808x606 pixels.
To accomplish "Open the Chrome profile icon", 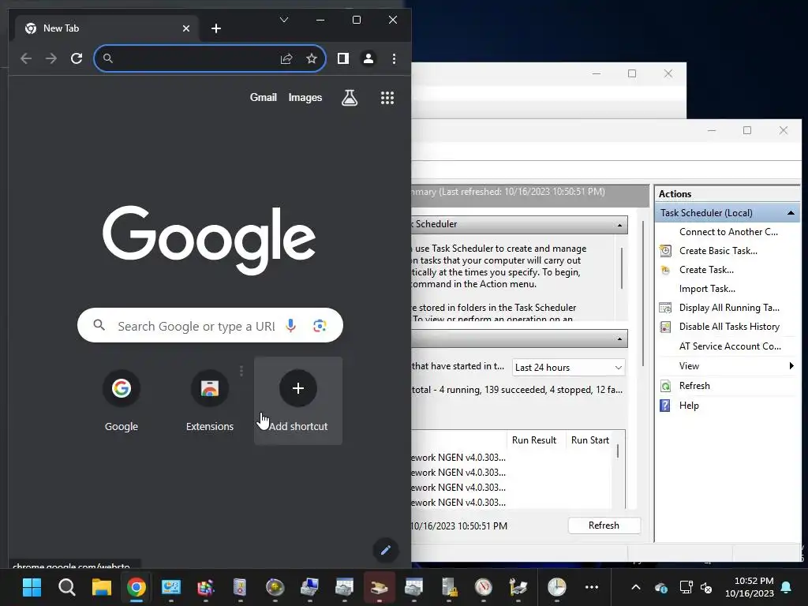I will pos(368,58).
